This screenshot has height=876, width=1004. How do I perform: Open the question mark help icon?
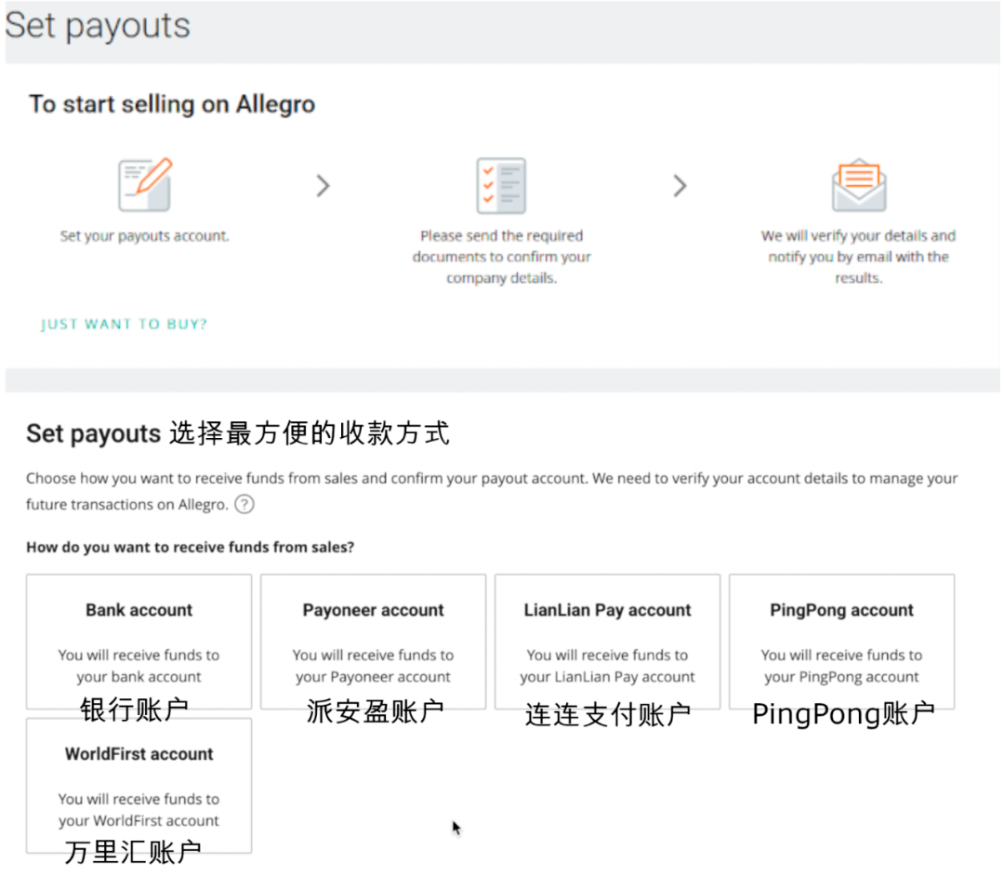244,504
